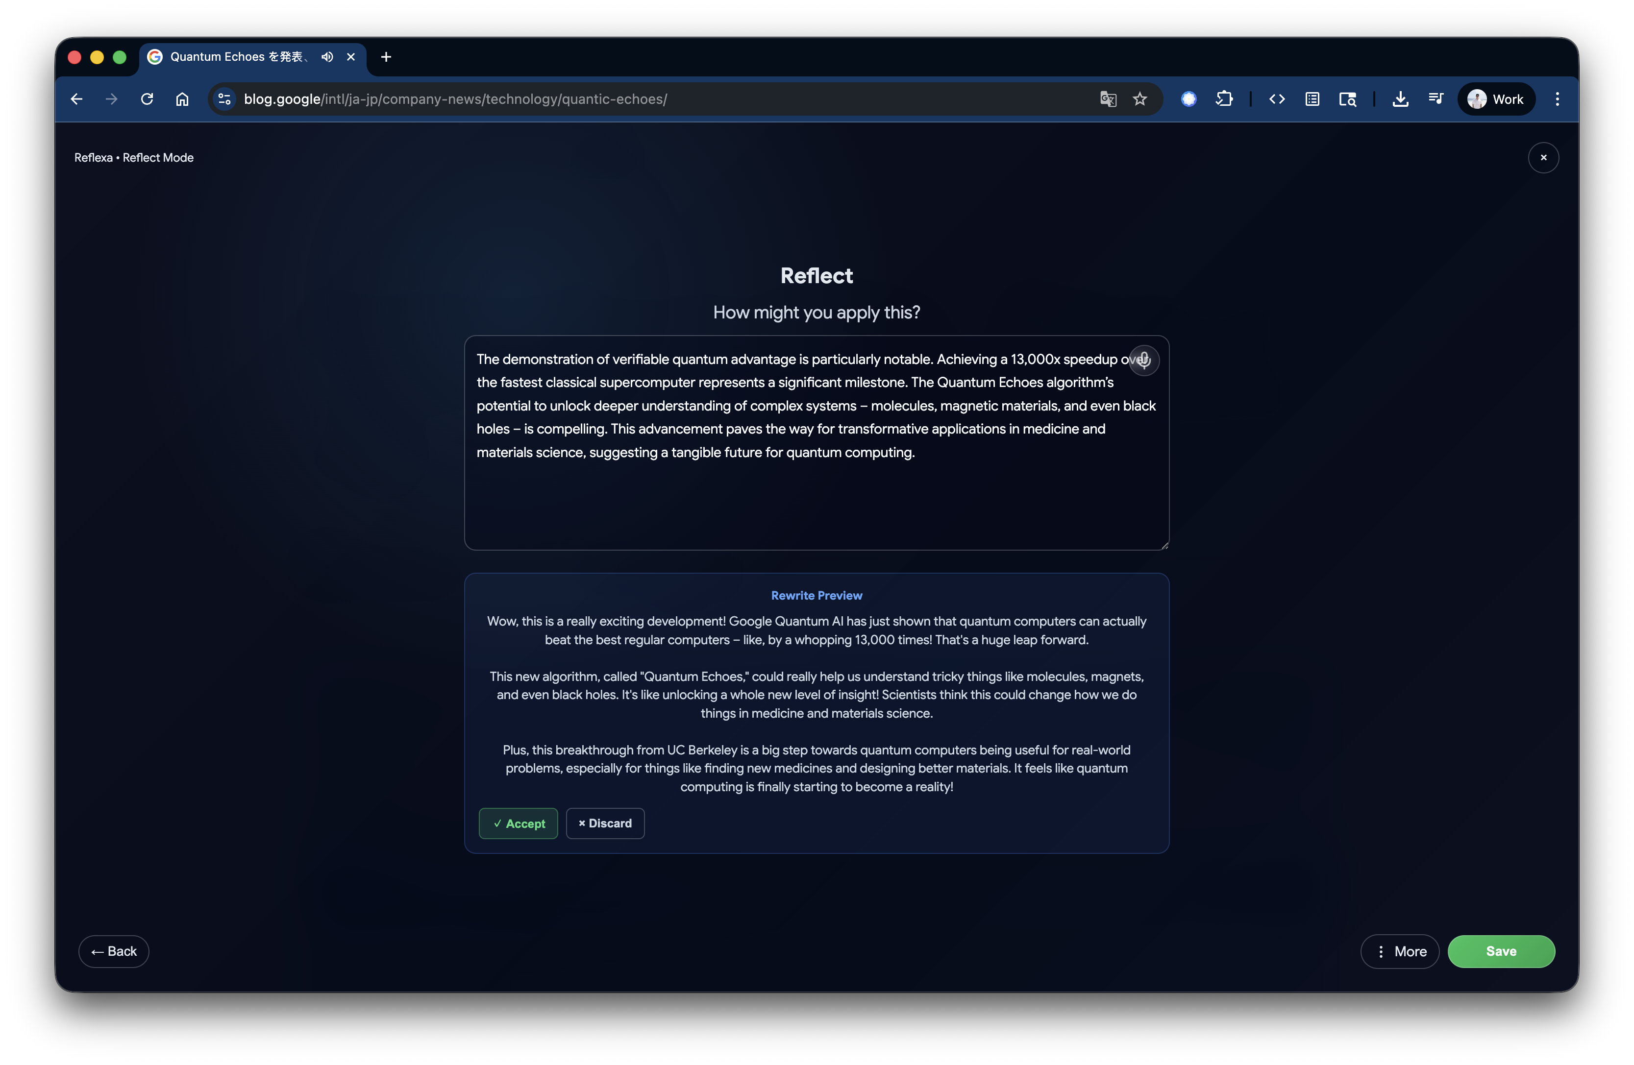This screenshot has height=1065, width=1634.
Task: Open the downloads icon in toolbar
Action: (1400, 99)
